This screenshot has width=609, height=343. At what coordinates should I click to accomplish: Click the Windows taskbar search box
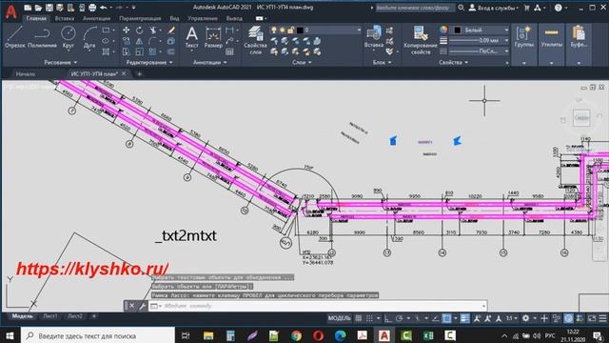coord(98,335)
